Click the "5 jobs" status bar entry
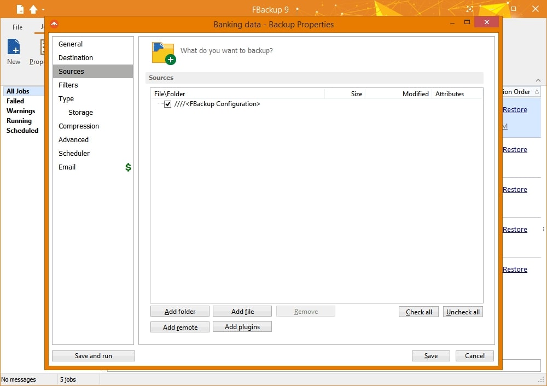 [x=68, y=379]
